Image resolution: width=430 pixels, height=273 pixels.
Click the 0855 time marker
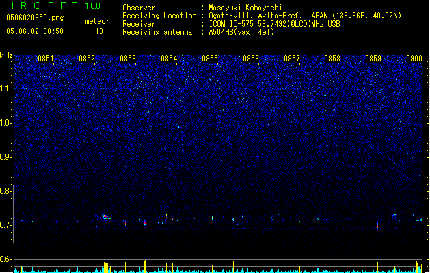[210, 59]
